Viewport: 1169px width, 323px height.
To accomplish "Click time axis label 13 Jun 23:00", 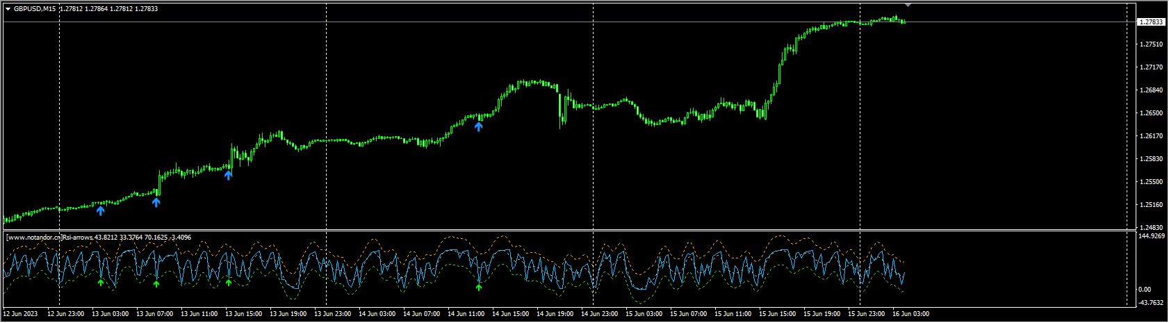I will 333,314.
